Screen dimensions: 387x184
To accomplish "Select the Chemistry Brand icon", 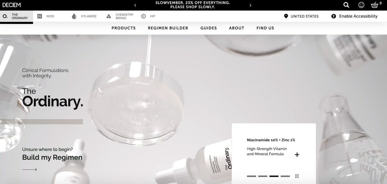I will click(x=109, y=16).
